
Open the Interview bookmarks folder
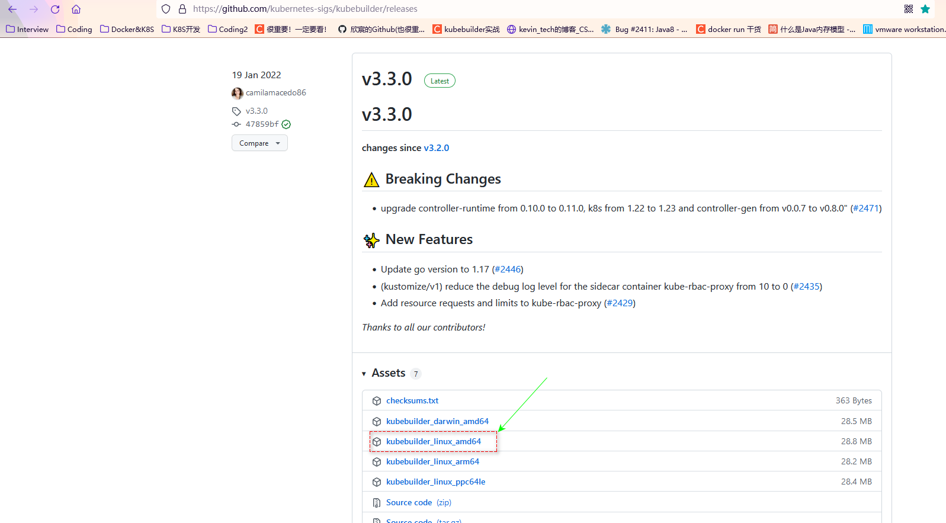(27, 29)
